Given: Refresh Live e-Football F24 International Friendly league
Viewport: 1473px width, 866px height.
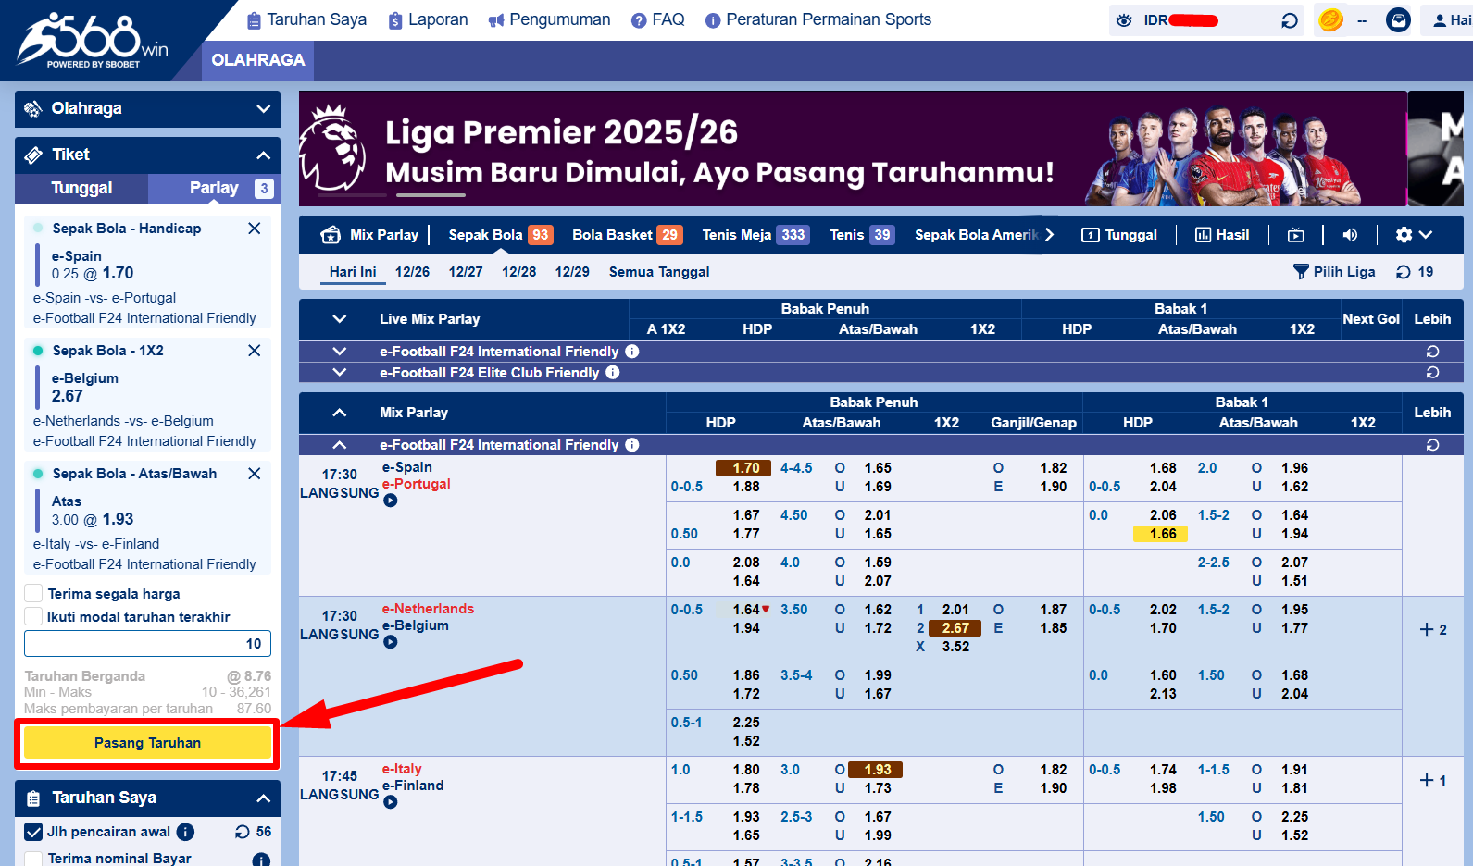Looking at the screenshot, I should (x=1432, y=352).
